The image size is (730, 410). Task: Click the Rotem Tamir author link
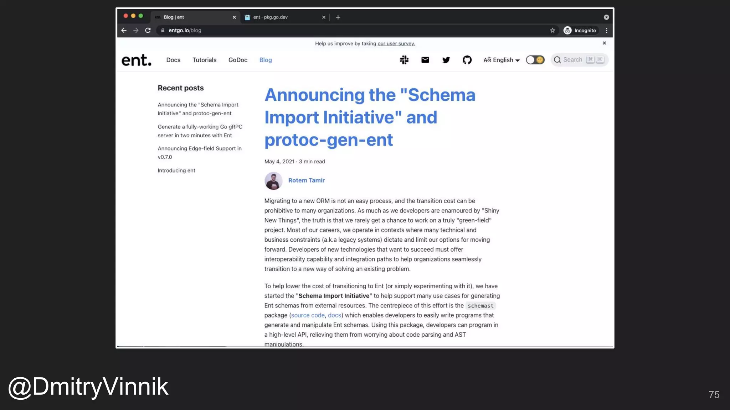pyautogui.click(x=306, y=180)
